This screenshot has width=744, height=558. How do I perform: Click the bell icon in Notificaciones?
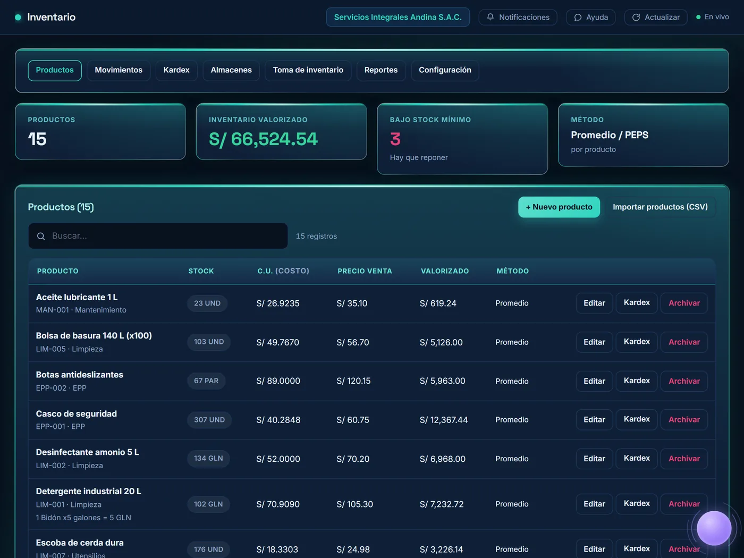(x=491, y=17)
